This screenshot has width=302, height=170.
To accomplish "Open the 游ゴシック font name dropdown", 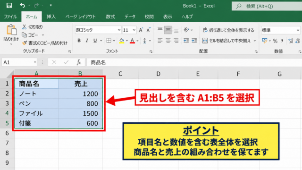I will point(119,30).
